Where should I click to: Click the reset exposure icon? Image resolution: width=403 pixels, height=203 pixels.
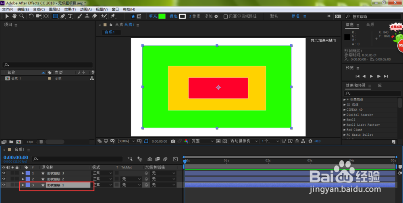click(x=310, y=141)
